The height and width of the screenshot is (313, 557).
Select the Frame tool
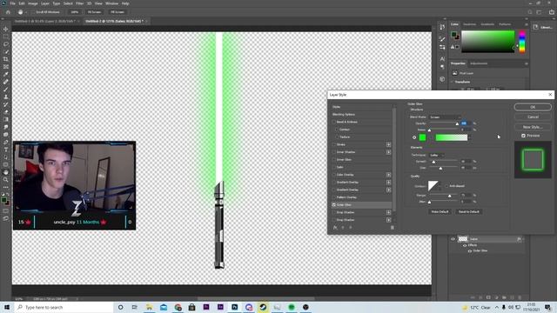tap(6, 67)
